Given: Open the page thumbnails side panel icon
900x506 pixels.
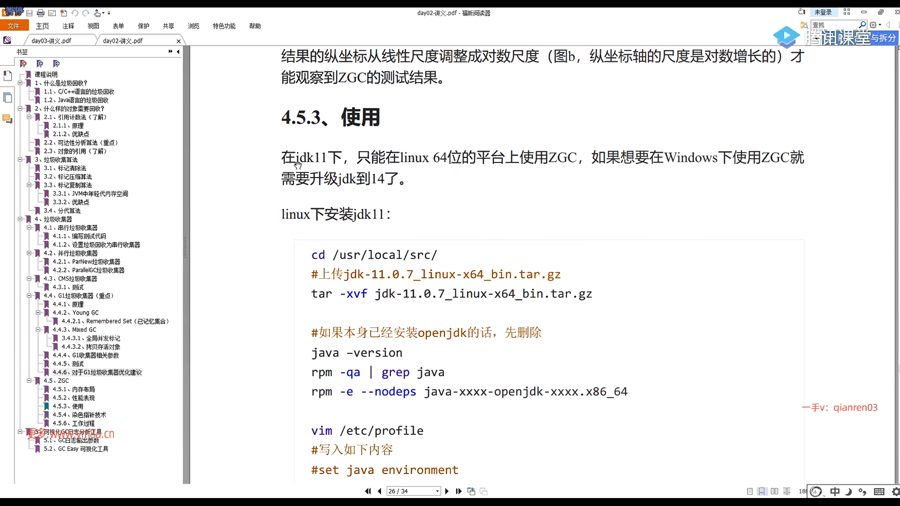Looking at the screenshot, I should [7, 97].
